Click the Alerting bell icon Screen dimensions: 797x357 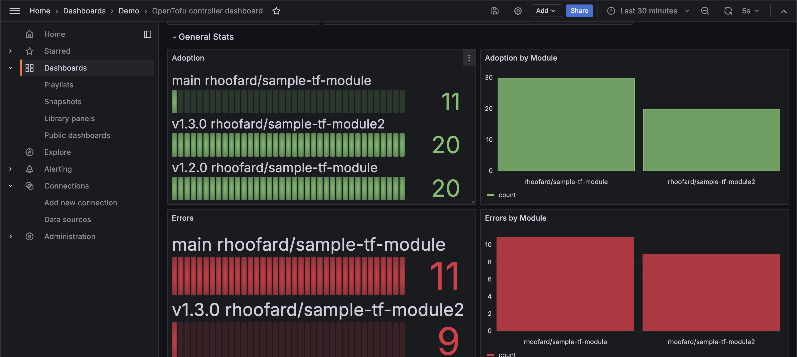[x=30, y=169]
